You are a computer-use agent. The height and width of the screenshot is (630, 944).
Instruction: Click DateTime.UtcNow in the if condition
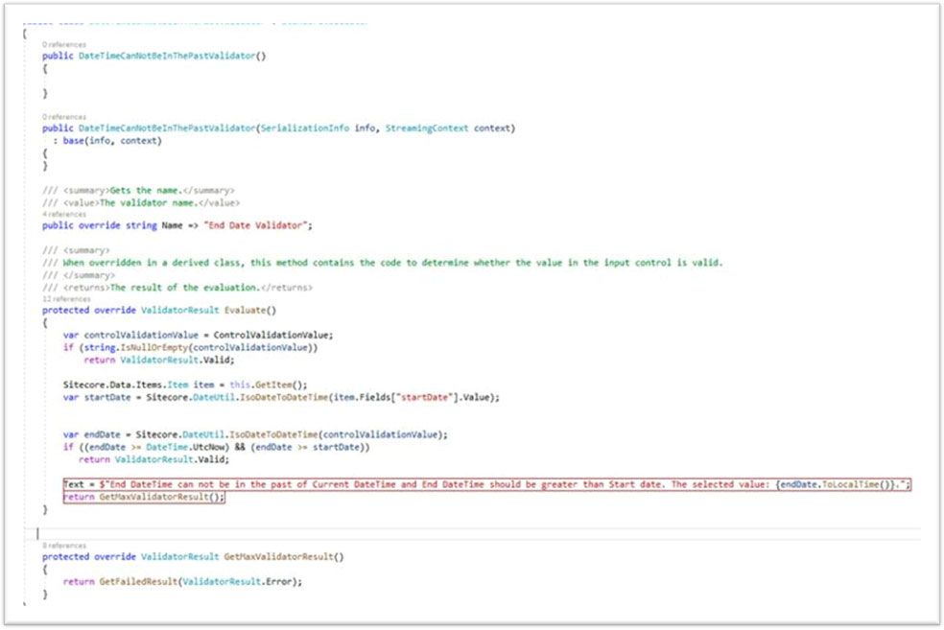(187, 447)
